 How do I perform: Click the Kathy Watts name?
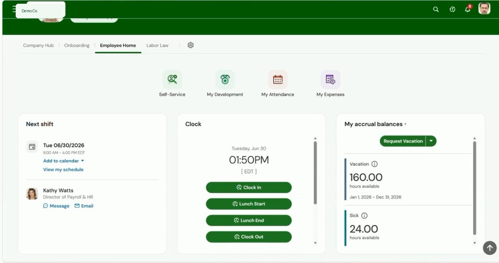(58, 190)
